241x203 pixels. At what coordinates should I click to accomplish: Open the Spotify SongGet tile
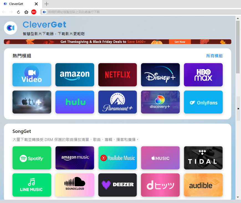pos(32,158)
